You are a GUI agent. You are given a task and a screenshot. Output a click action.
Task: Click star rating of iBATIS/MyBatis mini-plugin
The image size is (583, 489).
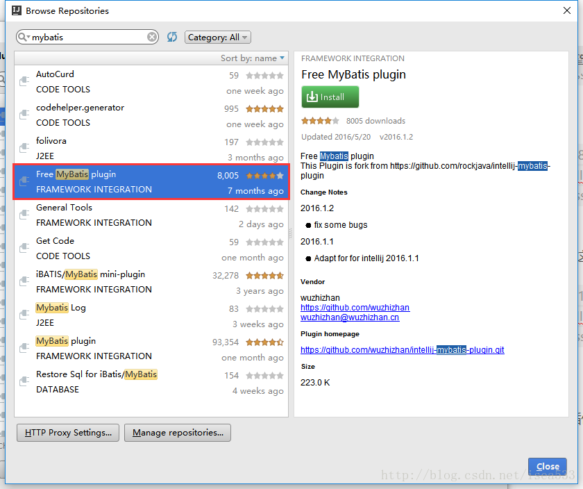coord(264,275)
